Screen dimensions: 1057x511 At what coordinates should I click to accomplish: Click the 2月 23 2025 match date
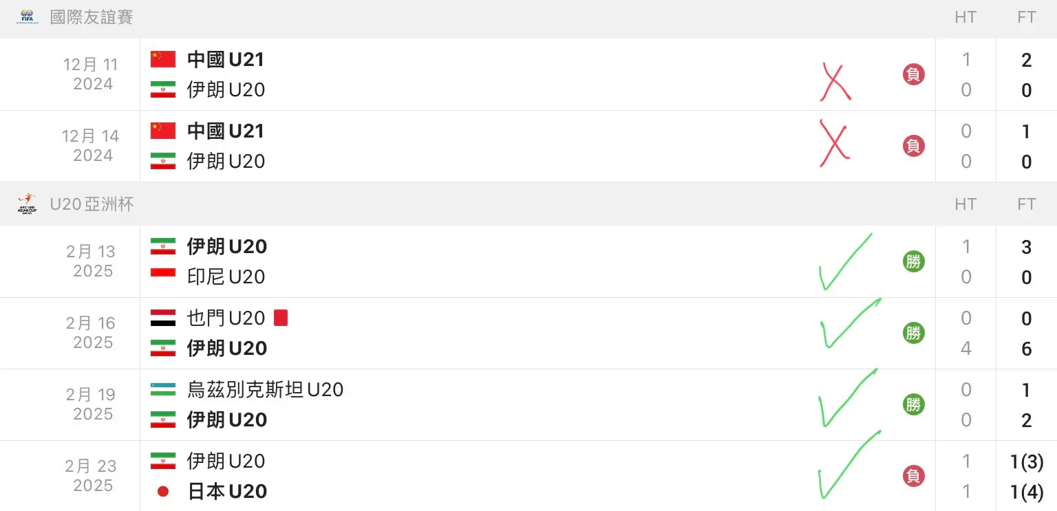point(92,476)
